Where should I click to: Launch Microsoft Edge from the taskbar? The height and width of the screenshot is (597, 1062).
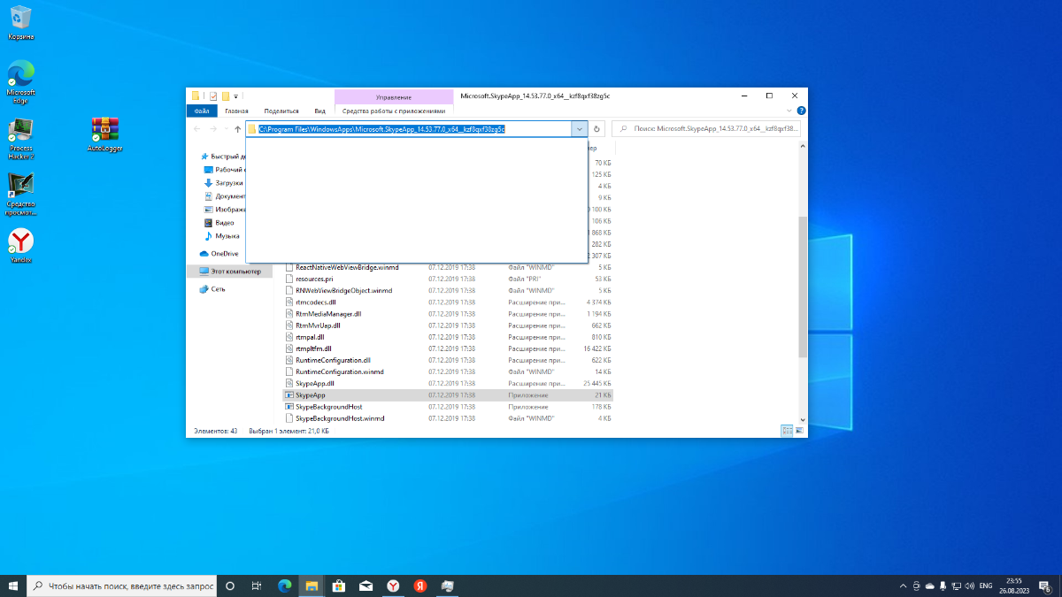pos(285,586)
